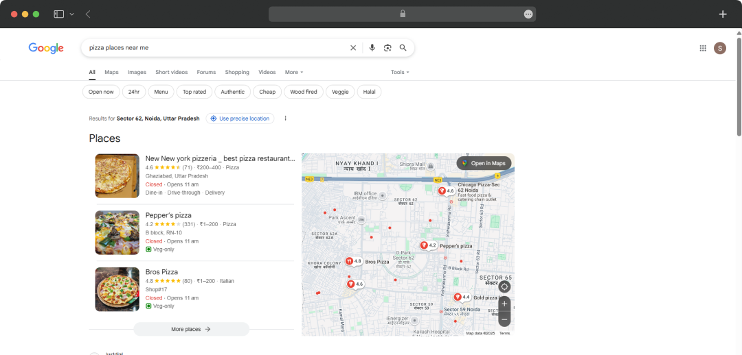Click the Chicago Pizza 4.6 map pin

[447, 191]
